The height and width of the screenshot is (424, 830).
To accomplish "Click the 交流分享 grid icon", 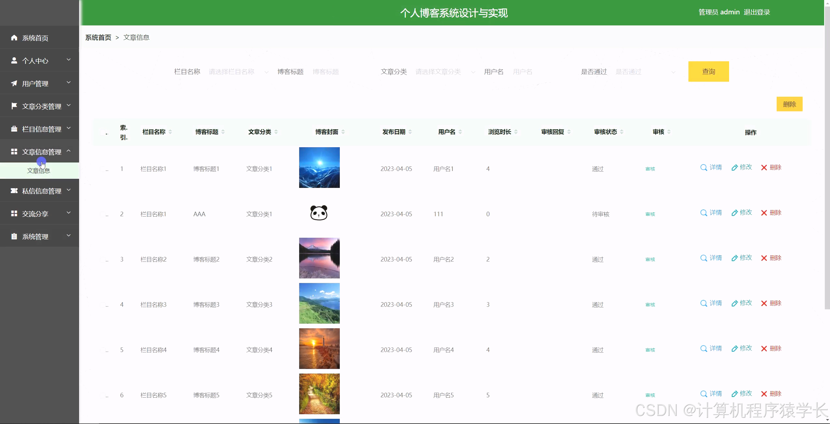I will [x=14, y=213].
